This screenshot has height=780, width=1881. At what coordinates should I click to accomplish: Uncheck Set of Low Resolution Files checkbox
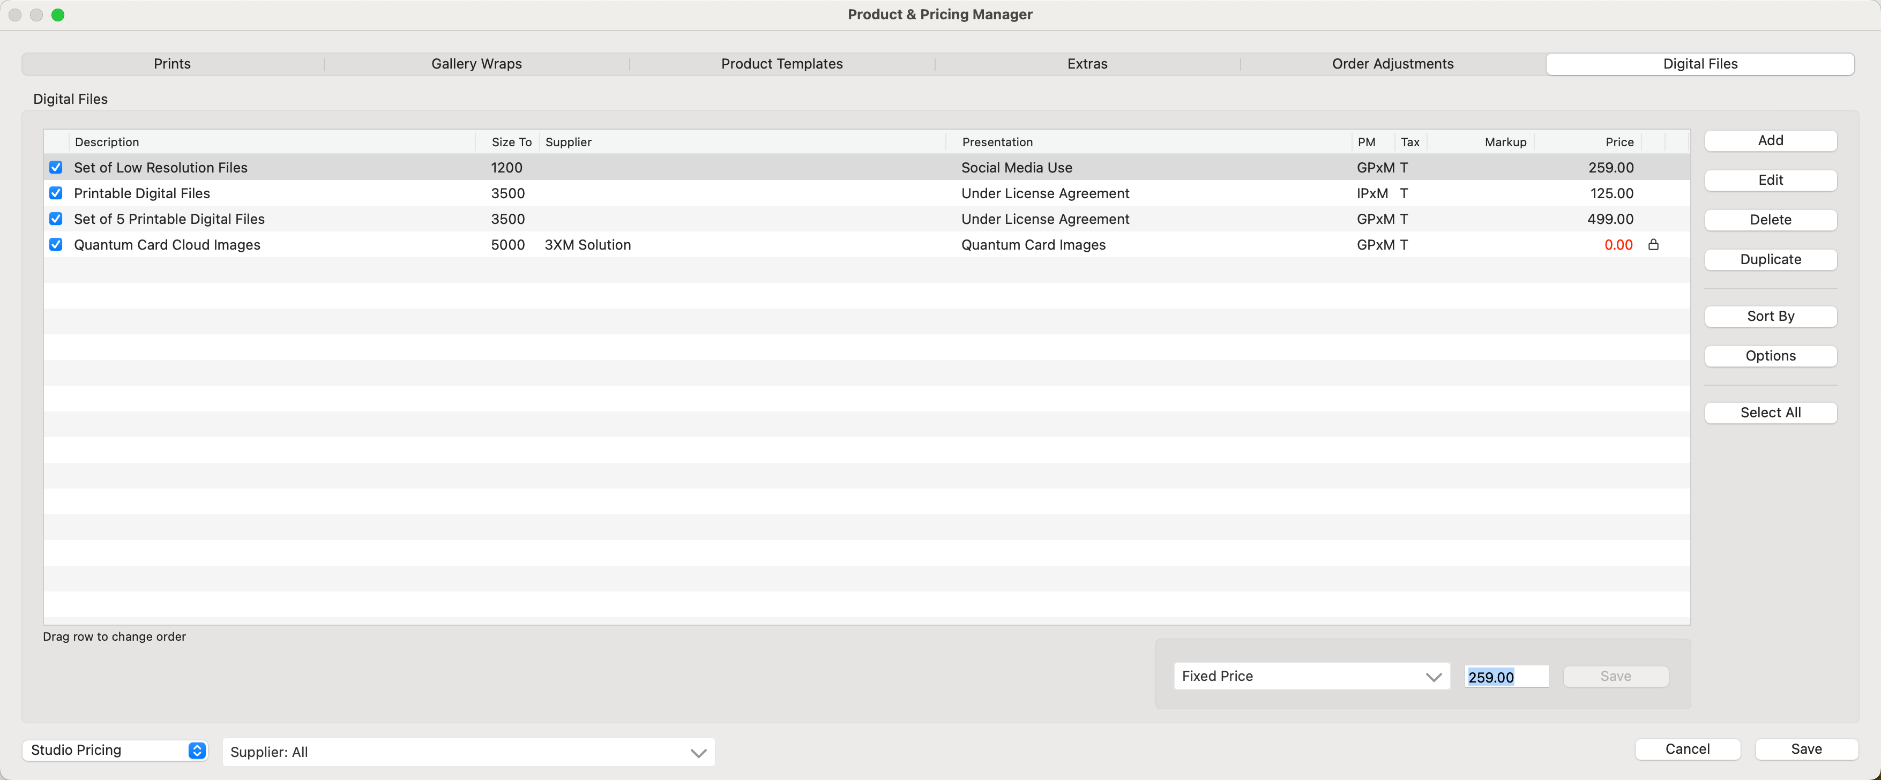pyautogui.click(x=56, y=168)
